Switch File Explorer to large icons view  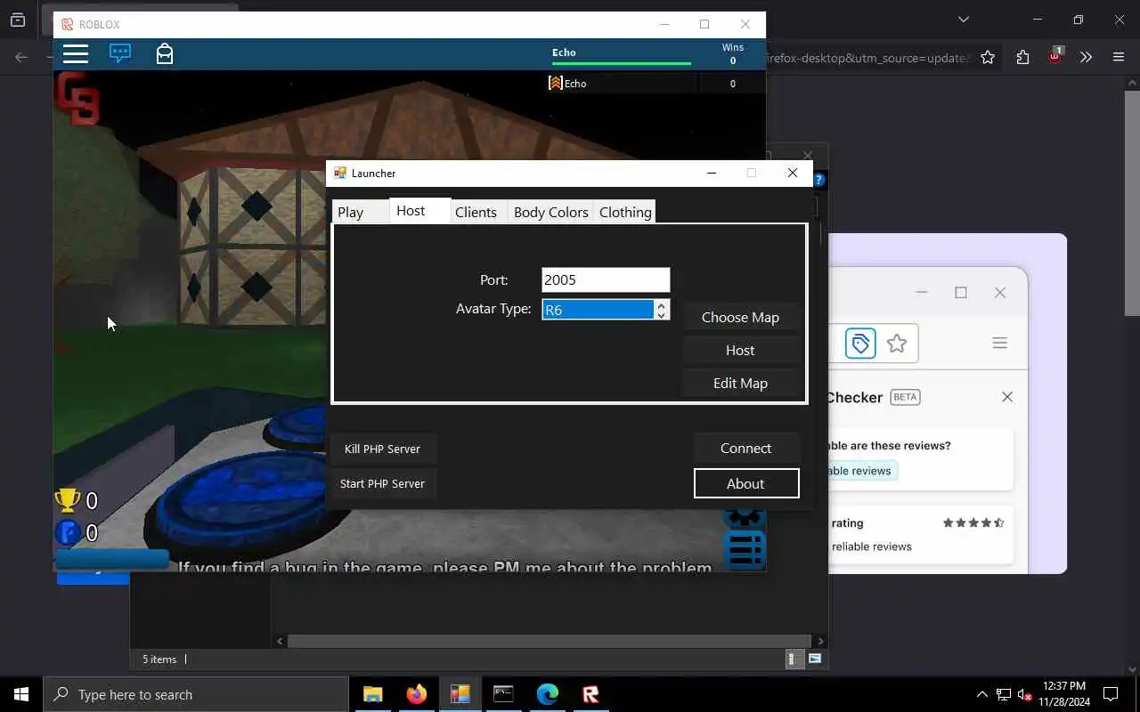(814, 659)
